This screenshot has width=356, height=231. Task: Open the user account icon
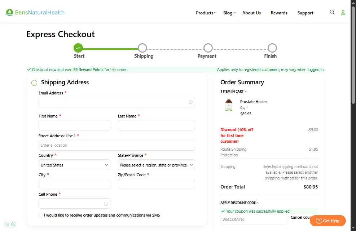coord(343,13)
